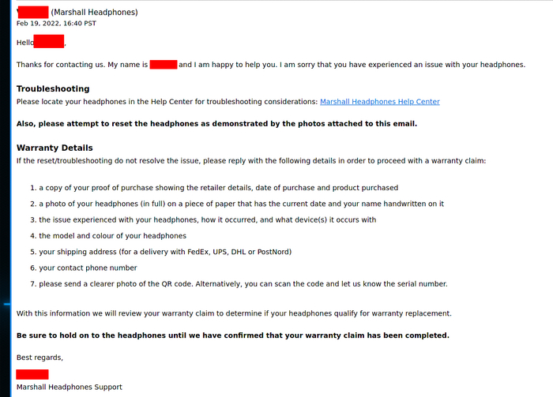Click the warranty claim review sentence

coord(234,313)
